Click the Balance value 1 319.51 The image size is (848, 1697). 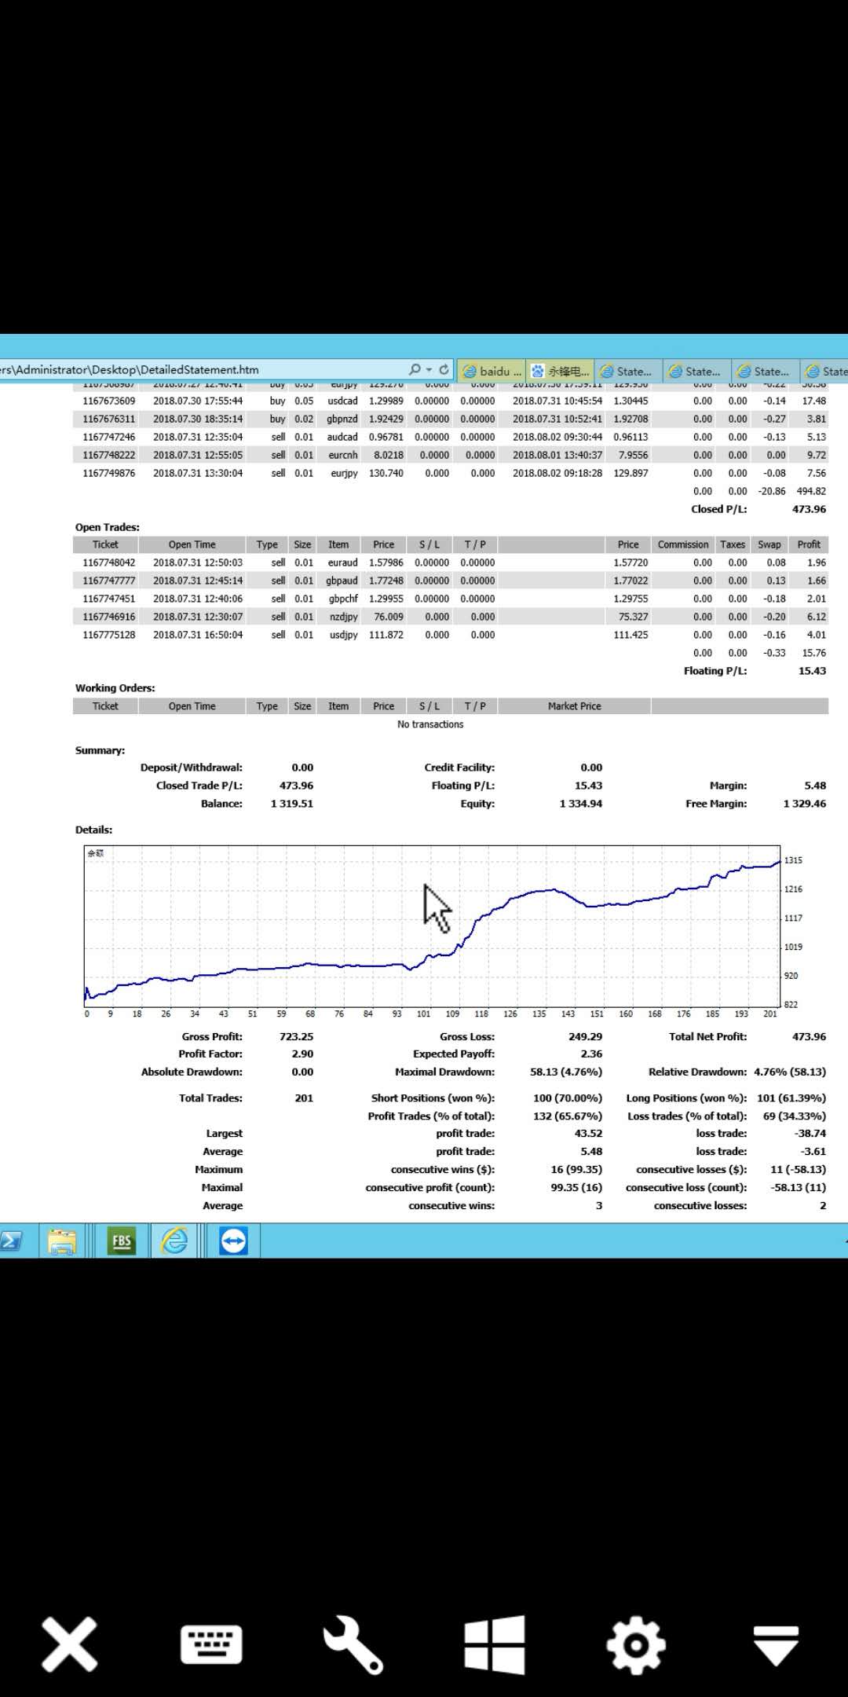(x=292, y=804)
